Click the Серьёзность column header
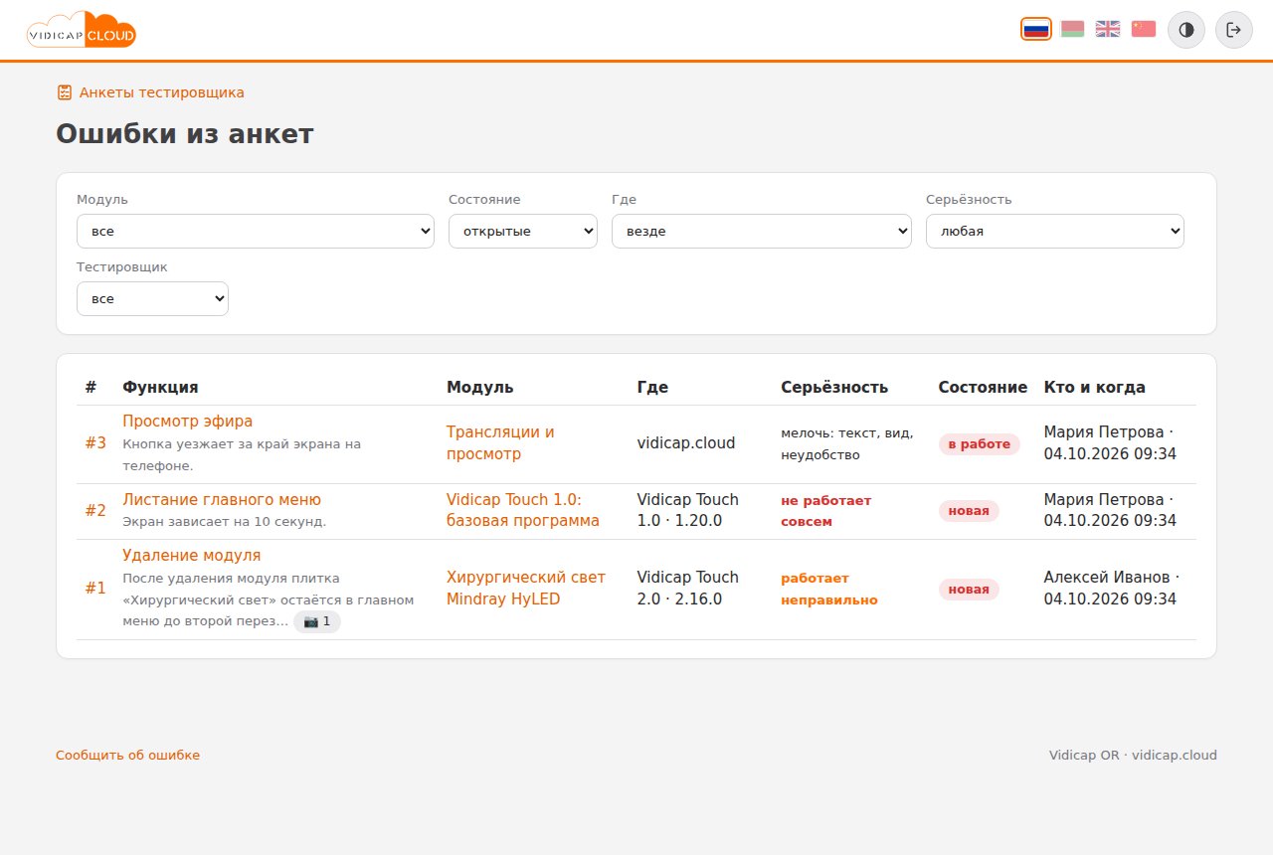The image size is (1273, 855). click(x=834, y=388)
